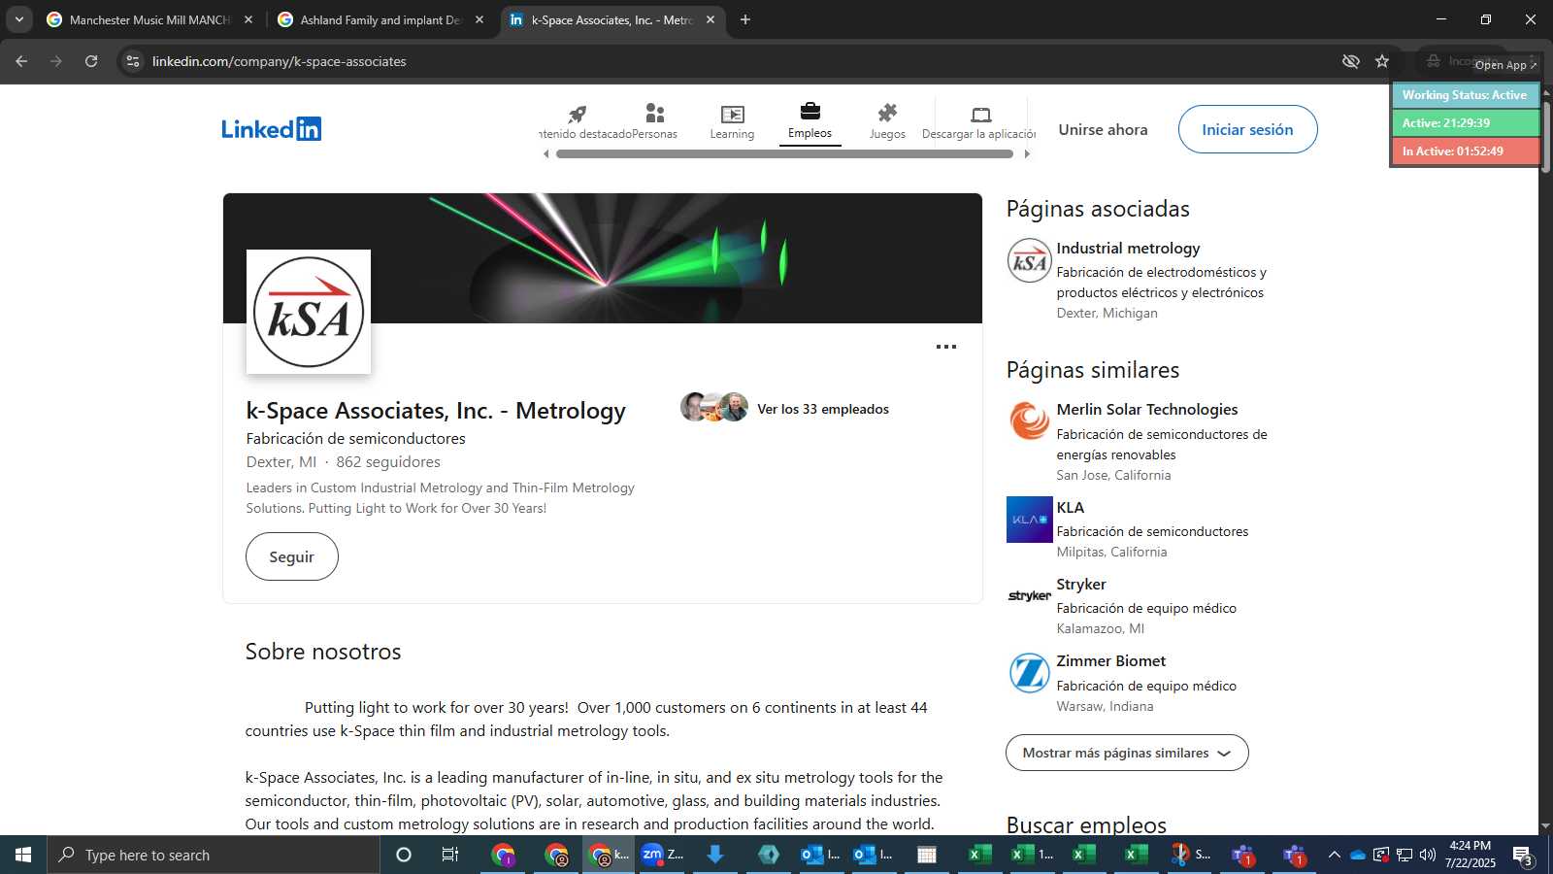Open the Windows Start menu
Image resolution: width=1553 pixels, height=874 pixels.
pyautogui.click(x=23, y=855)
